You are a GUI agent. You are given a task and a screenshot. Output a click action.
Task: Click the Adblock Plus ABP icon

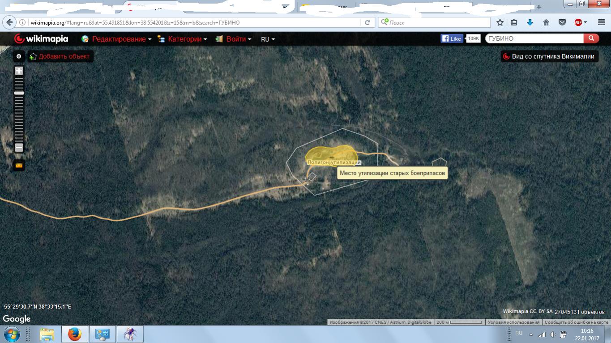(x=578, y=22)
